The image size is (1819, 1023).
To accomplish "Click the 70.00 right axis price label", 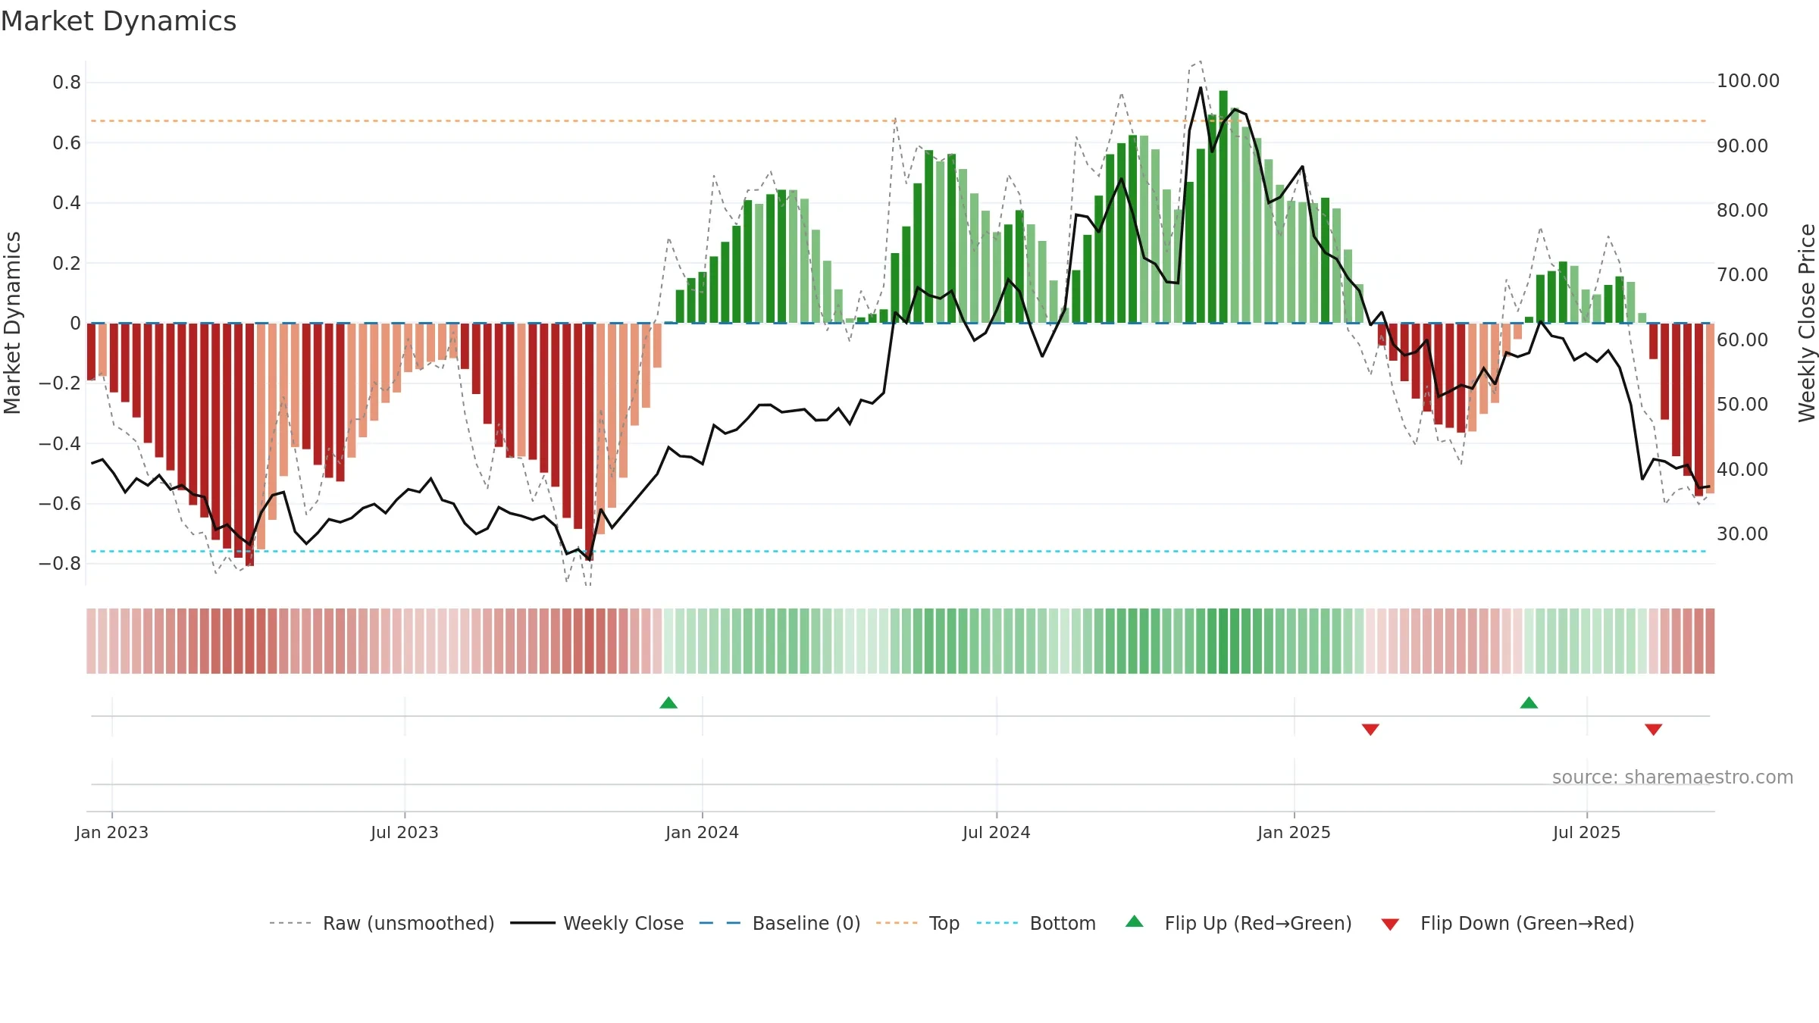I will [x=1742, y=274].
